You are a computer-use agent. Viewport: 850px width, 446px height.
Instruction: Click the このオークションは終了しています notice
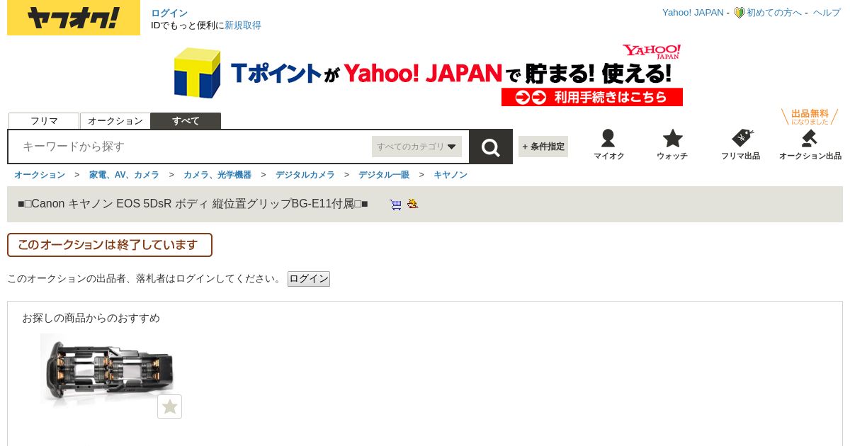[110, 245]
